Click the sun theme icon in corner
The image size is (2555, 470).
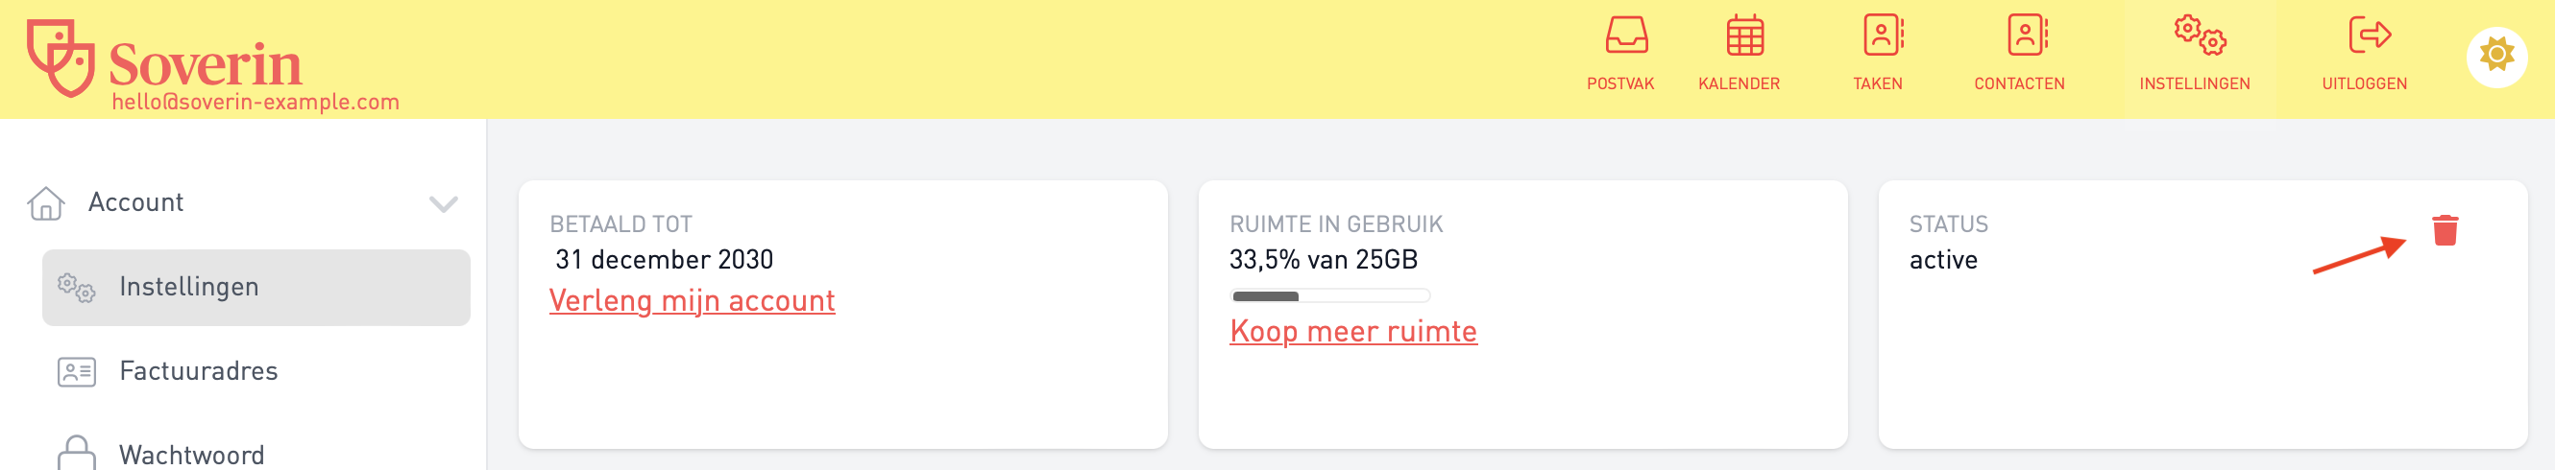(2496, 56)
